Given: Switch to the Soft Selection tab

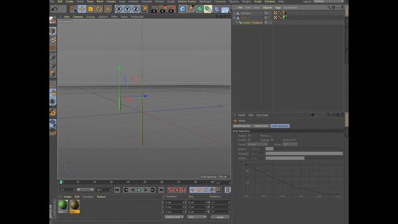Looking at the screenshot, I should (280, 126).
